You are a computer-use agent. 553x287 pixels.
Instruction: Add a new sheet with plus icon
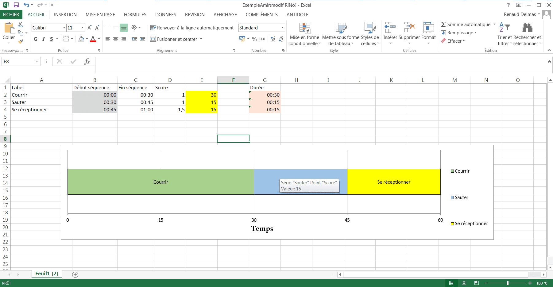pos(75,274)
